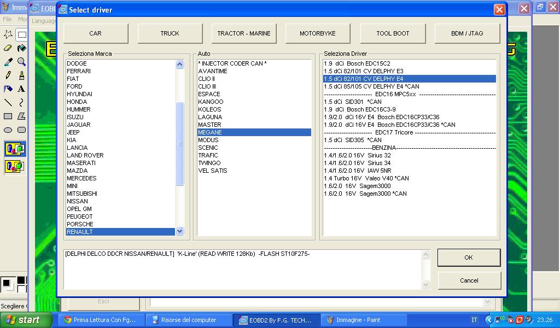This screenshot has height=328, width=560.
Task: Choose the Ellipse shape tool
Action: [8, 130]
